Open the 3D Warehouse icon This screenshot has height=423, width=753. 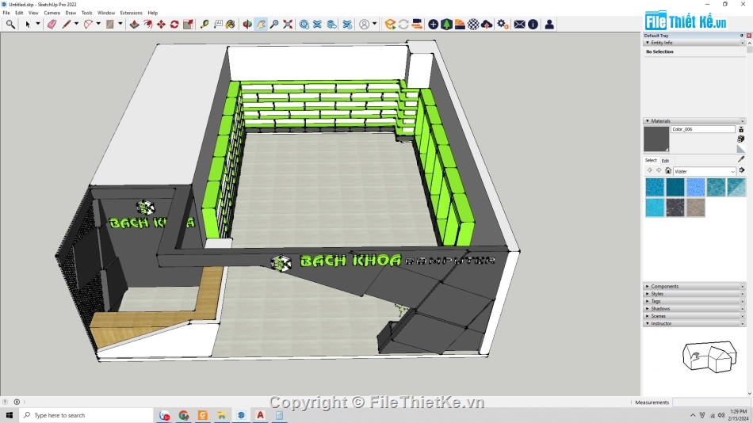[304, 24]
